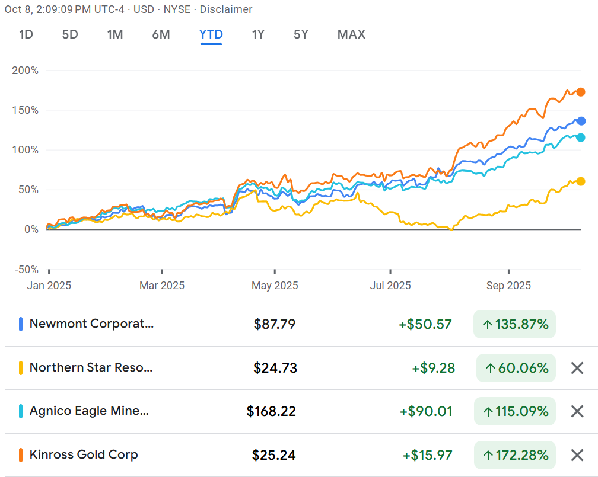Open the Disclaimer link
Image resolution: width=598 pixels, height=477 pixels.
(226, 9)
